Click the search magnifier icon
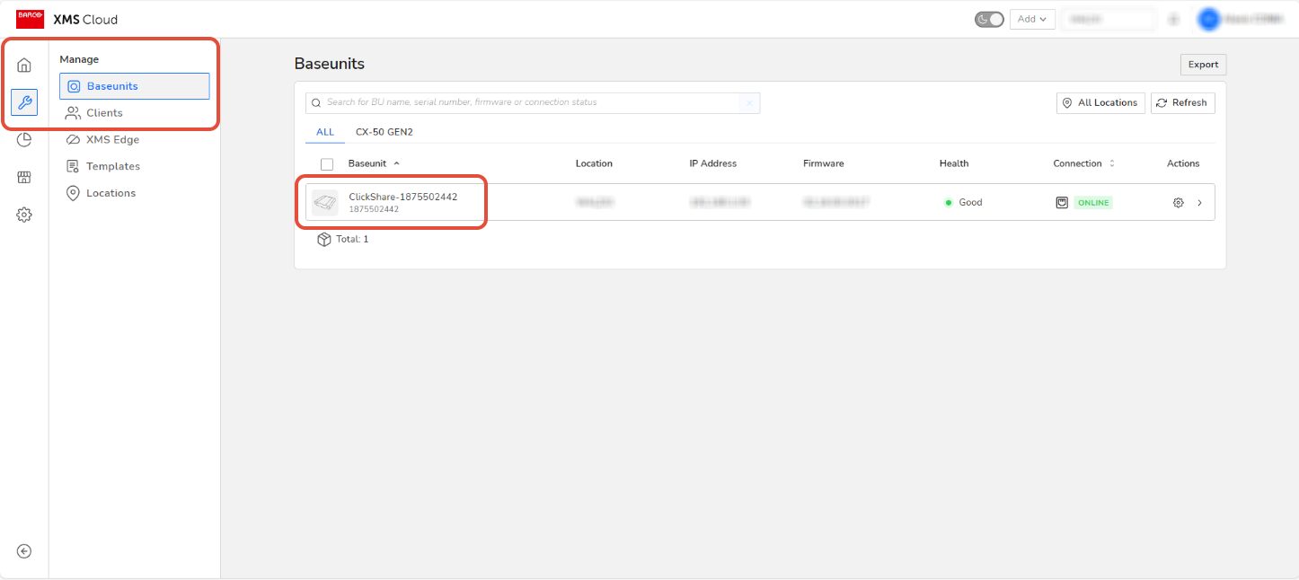Viewport: 1299px width, 580px height. (316, 103)
